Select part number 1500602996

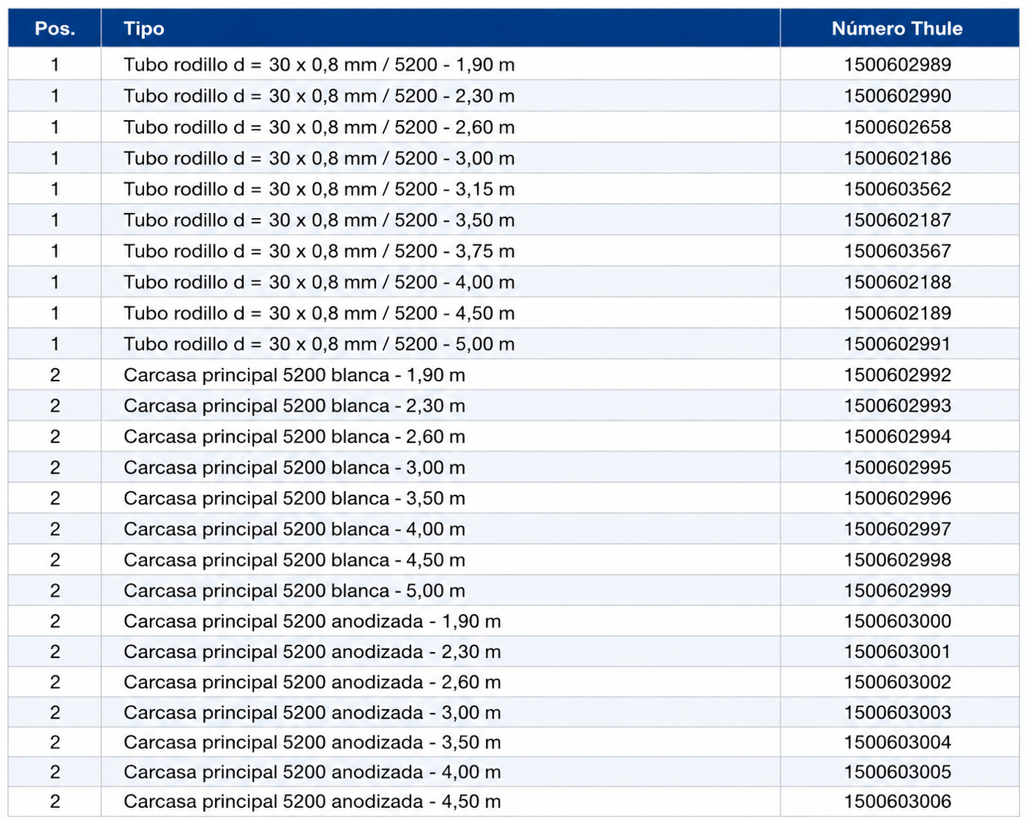[x=898, y=498]
